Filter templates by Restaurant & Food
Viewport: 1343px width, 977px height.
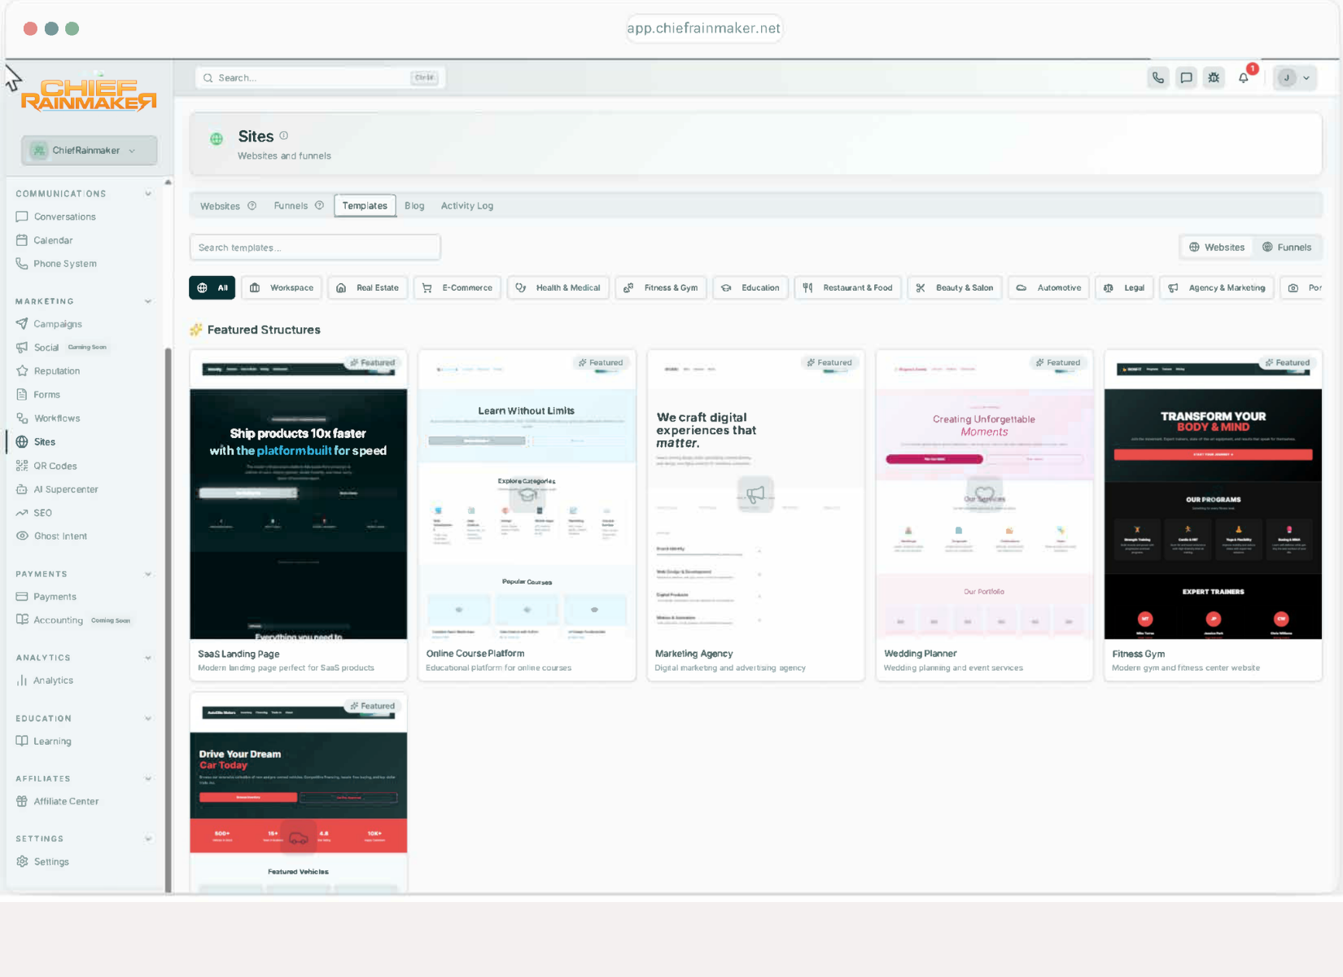click(x=847, y=288)
